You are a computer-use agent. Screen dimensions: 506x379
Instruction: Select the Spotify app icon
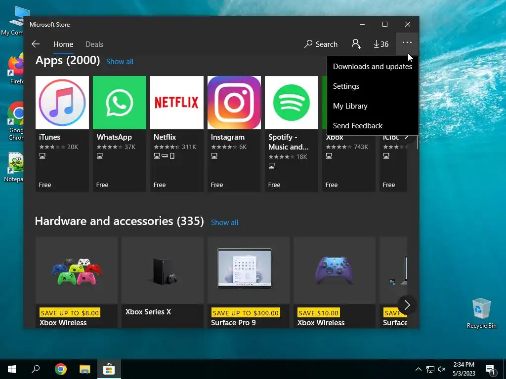pos(292,103)
